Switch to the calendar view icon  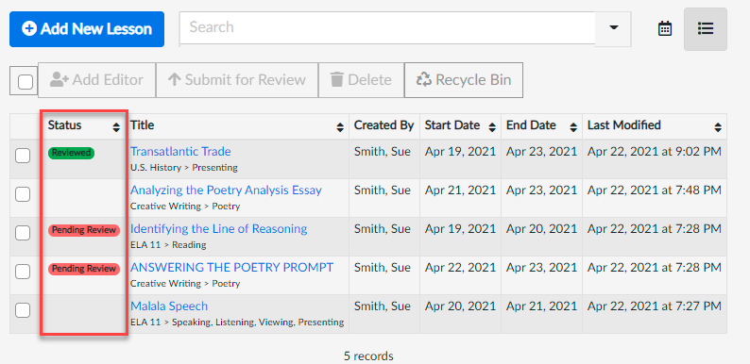point(665,28)
